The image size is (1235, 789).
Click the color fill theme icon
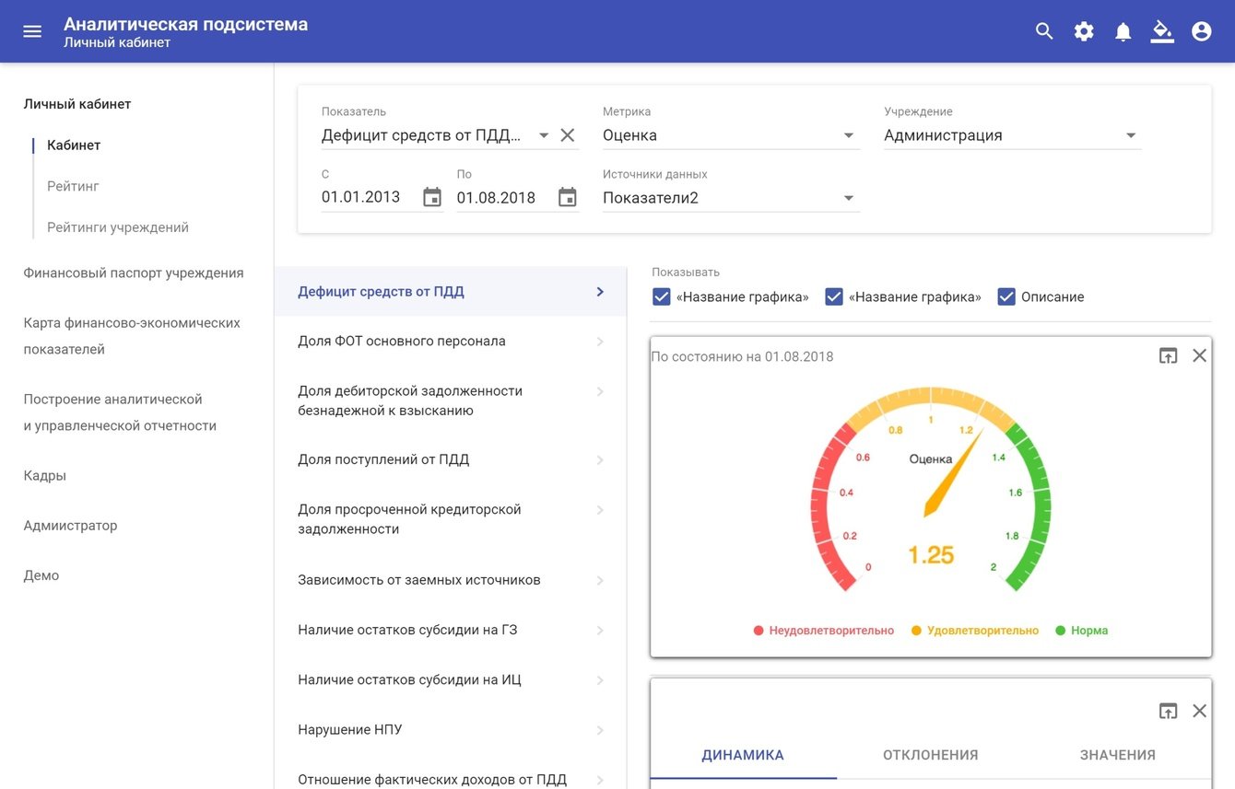pyautogui.click(x=1162, y=32)
